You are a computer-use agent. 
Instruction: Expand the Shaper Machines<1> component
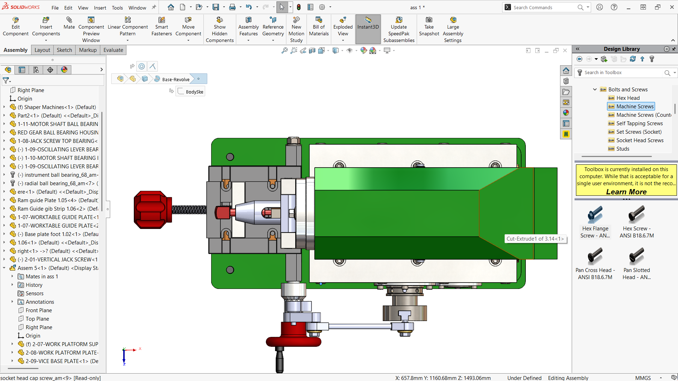coord(4,107)
